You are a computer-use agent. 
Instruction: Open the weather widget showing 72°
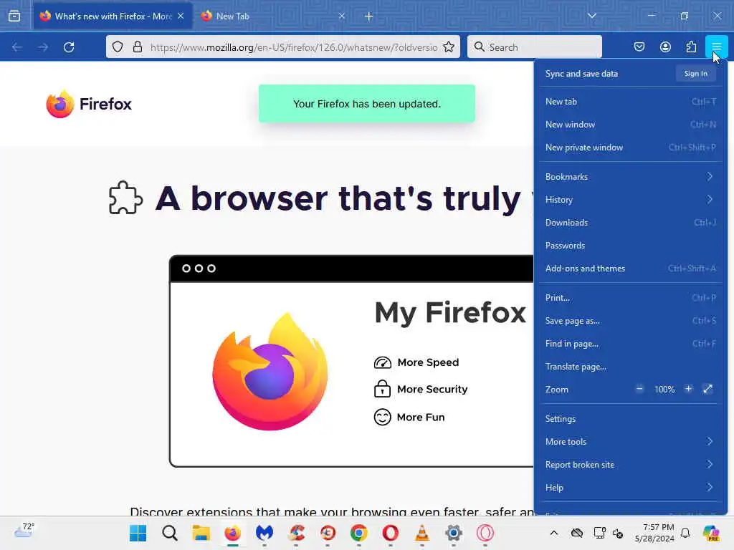[x=24, y=531]
